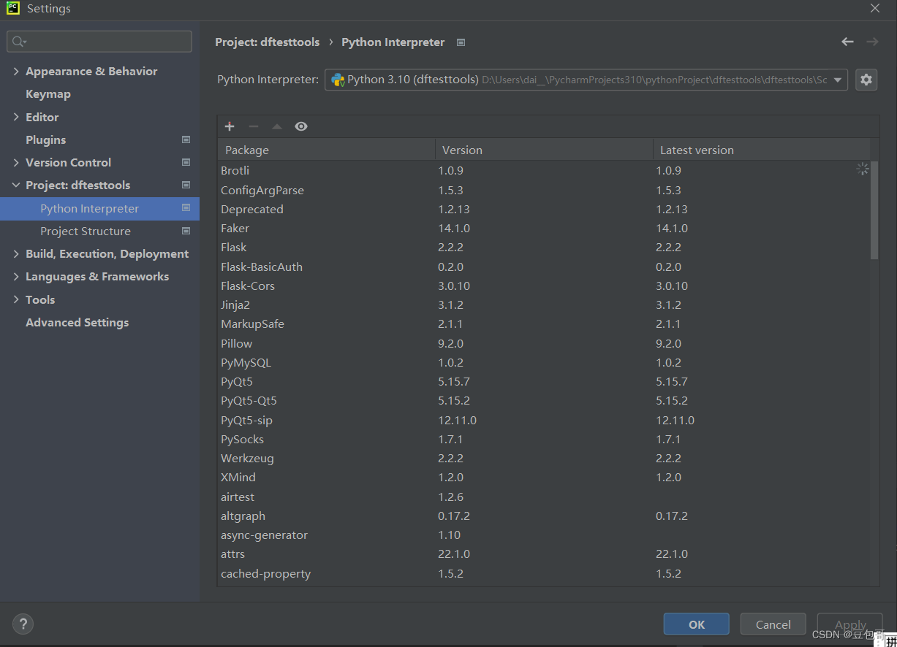The width and height of the screenshot is (897, 647).
Task: Go forward using the right arrow
Action: [x=872, y=42]
